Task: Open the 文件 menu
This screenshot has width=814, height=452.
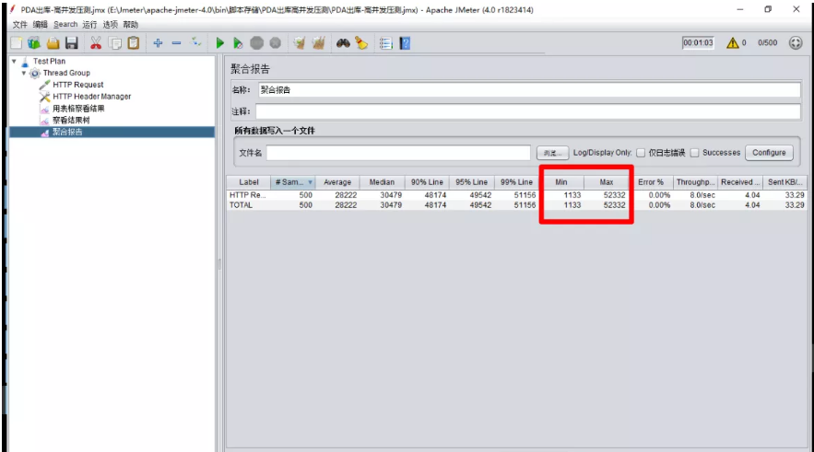Action: [x=19, y=24]
